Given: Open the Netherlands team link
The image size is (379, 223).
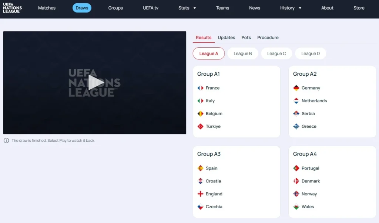Looking at the screenshot, I should click(314, 101).
